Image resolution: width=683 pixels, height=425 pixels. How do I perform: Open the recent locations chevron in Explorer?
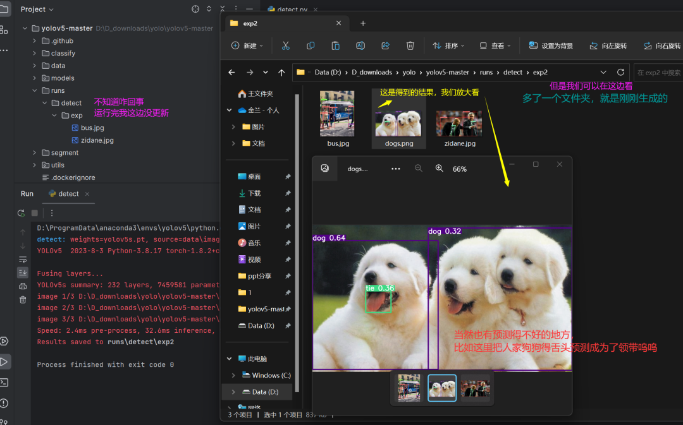click(x=265, y=72)
